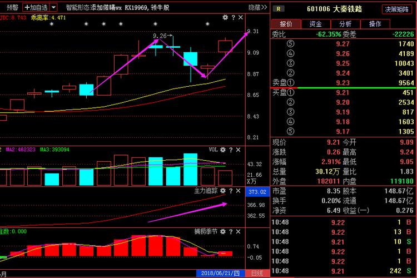Viewport: 417px width, 278px height.
Task: Click the 委比 value -62.35%
Action: point(328,34)
